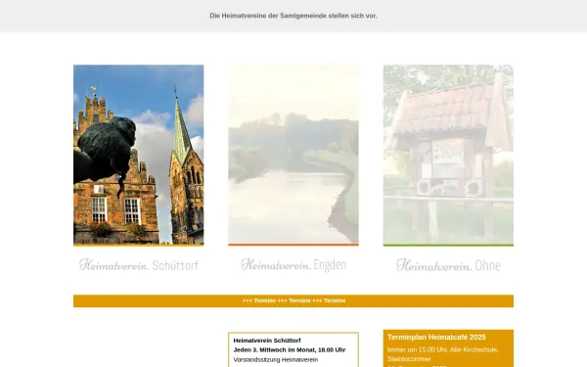Viewport: 587px width, 367px height.
Task: Select the intro text about Heimatvereine der Samtgemeinde
Action: (x=293, y=16)
